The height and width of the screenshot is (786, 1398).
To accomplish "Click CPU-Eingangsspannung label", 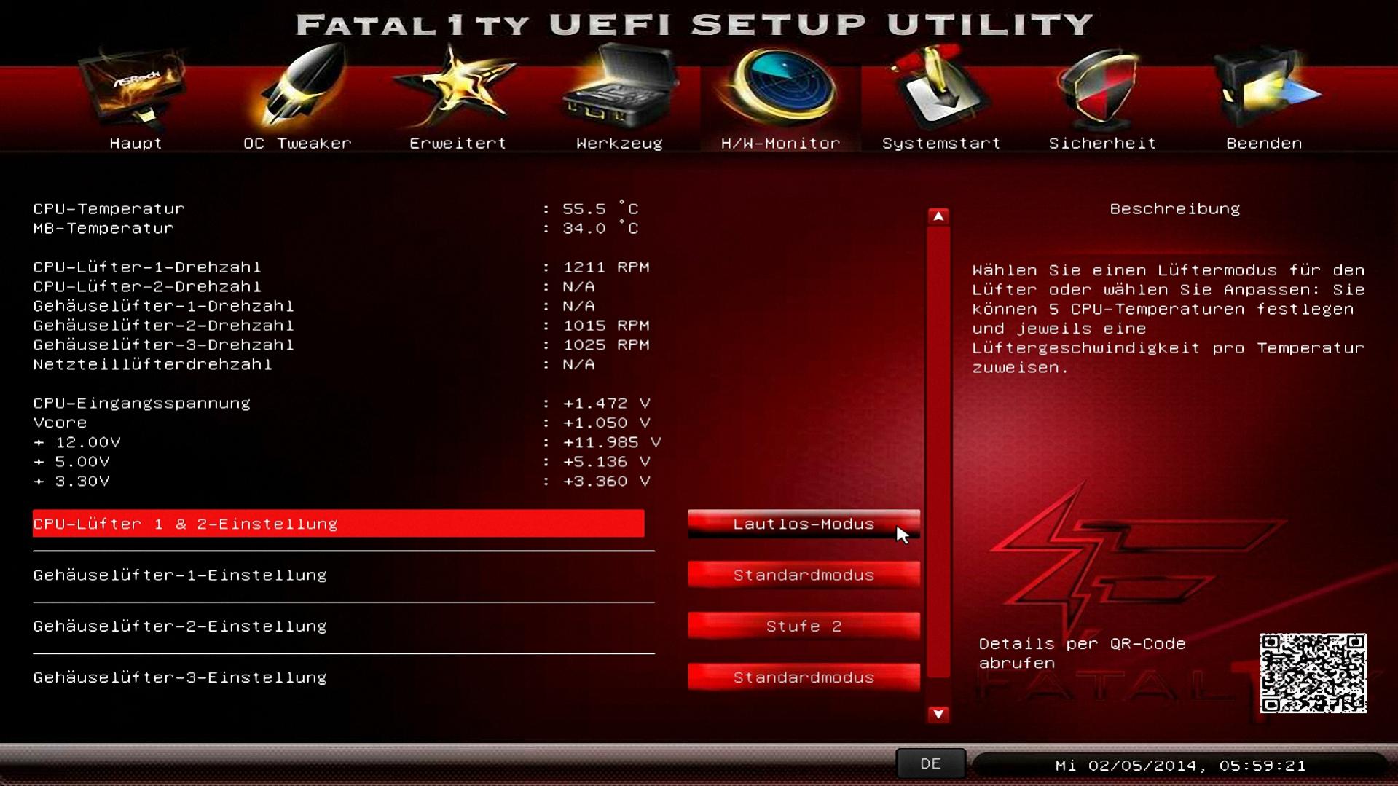I will [142, 404].
